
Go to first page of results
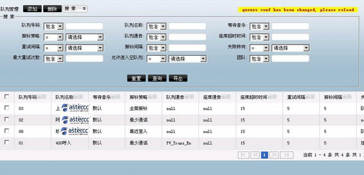[243, 155]
